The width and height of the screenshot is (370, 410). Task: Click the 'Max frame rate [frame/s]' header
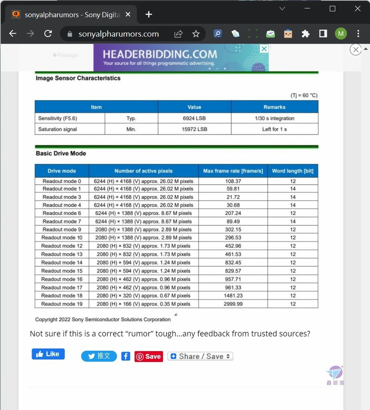point(233,171)
